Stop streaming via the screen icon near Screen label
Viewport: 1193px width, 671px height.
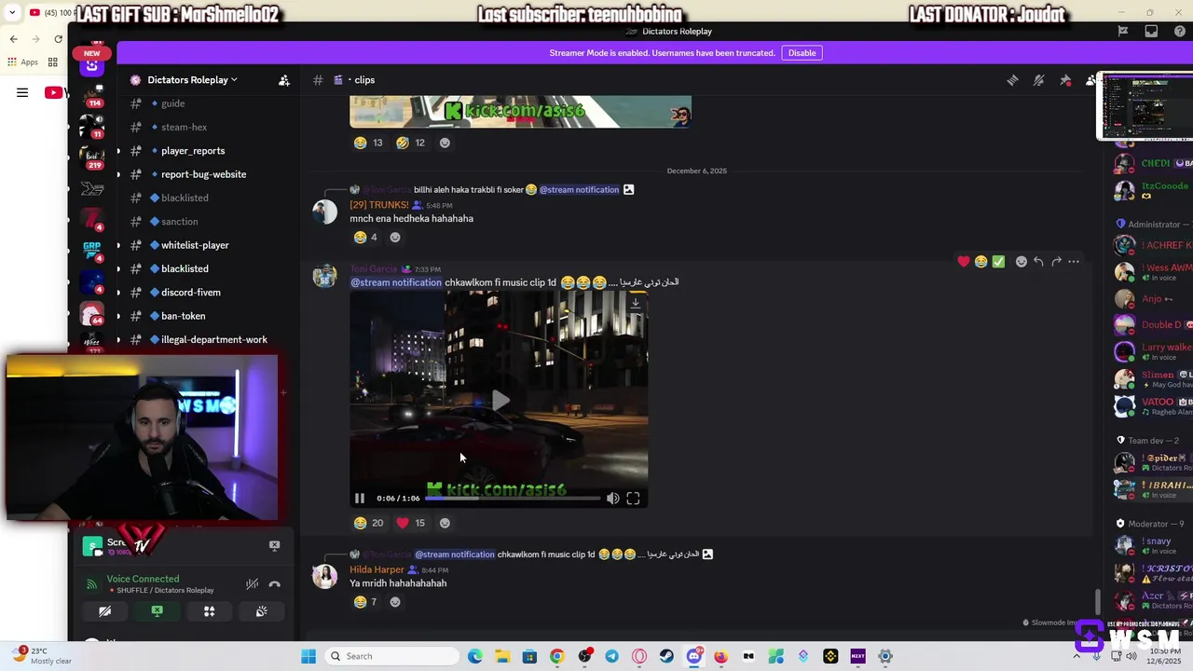[274, 545]
